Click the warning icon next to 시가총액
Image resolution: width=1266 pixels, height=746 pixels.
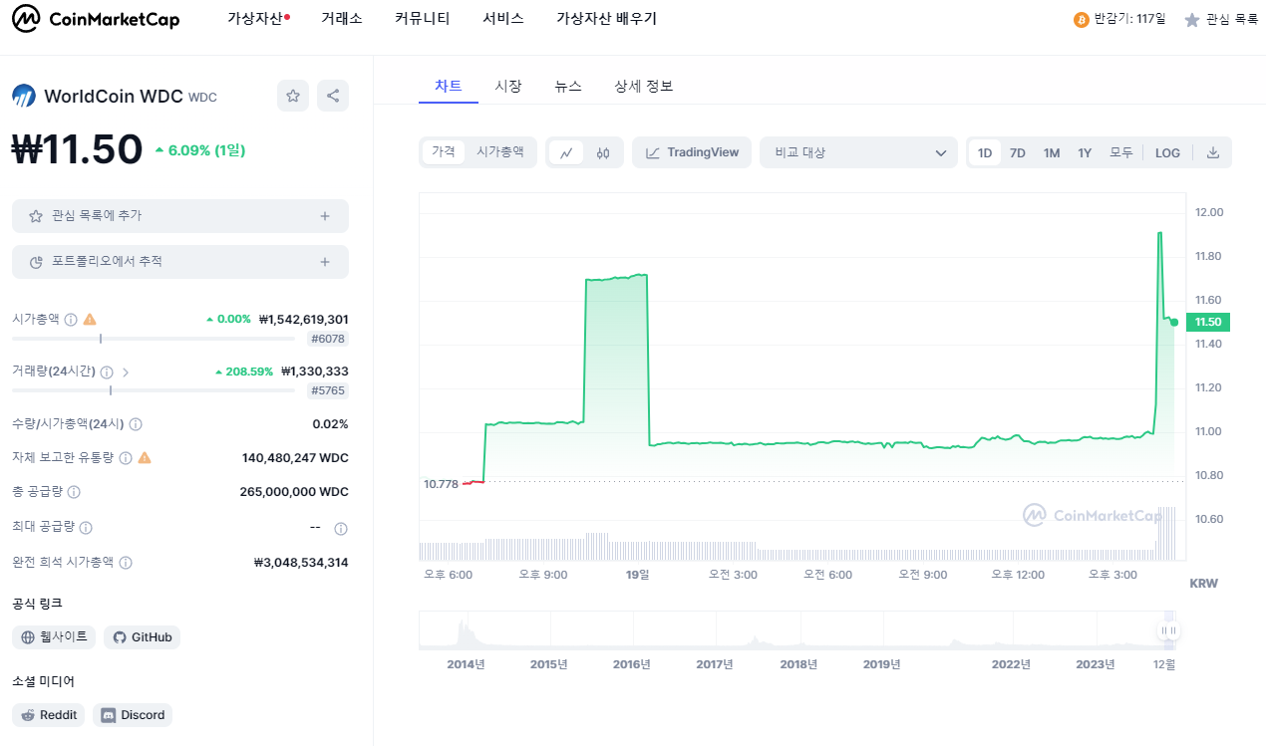[90, 319]
